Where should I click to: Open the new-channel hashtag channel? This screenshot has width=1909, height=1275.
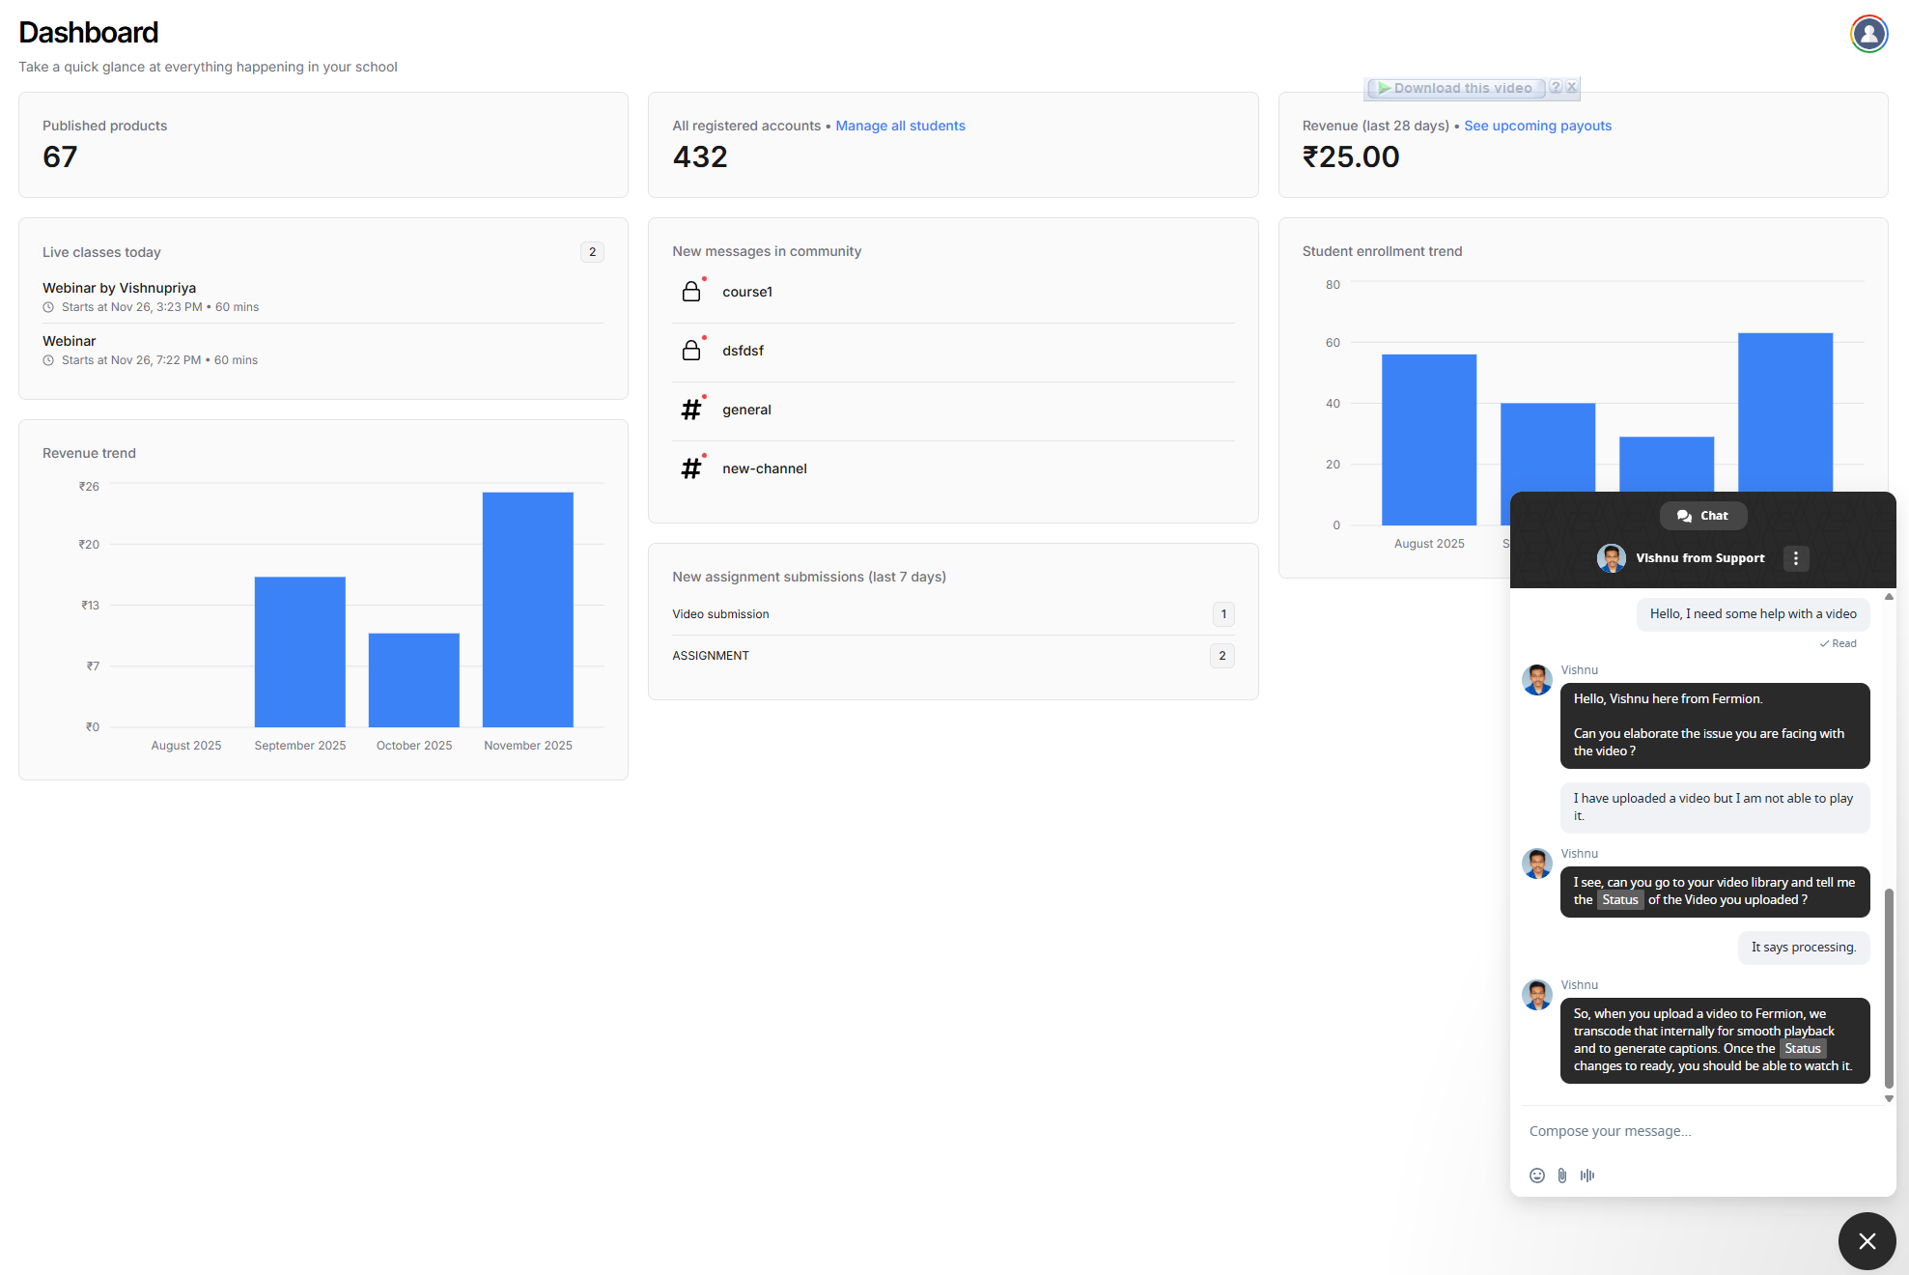[764, 468]
